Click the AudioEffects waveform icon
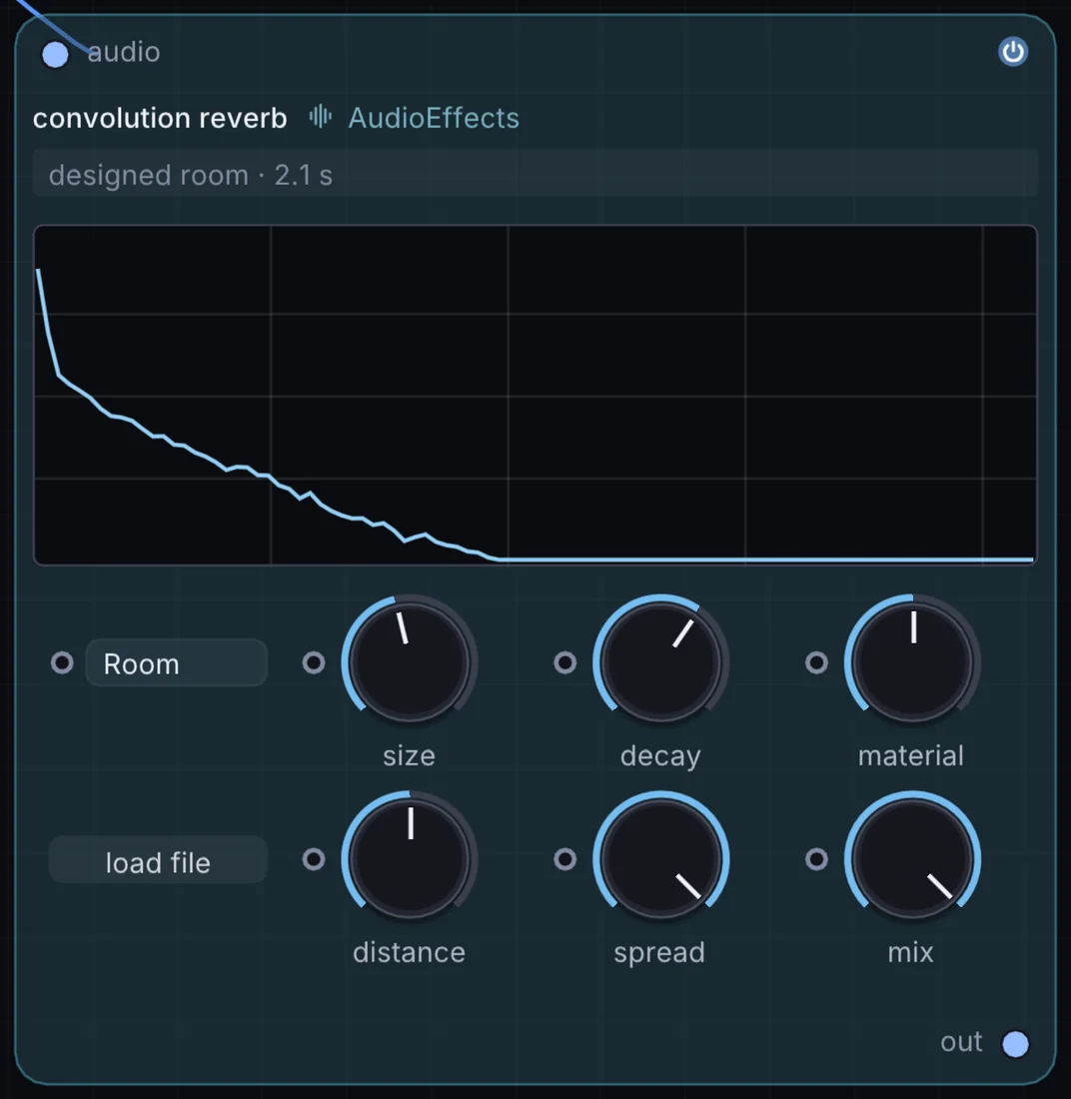The image size is (1071, 1099). pos(321,117)
